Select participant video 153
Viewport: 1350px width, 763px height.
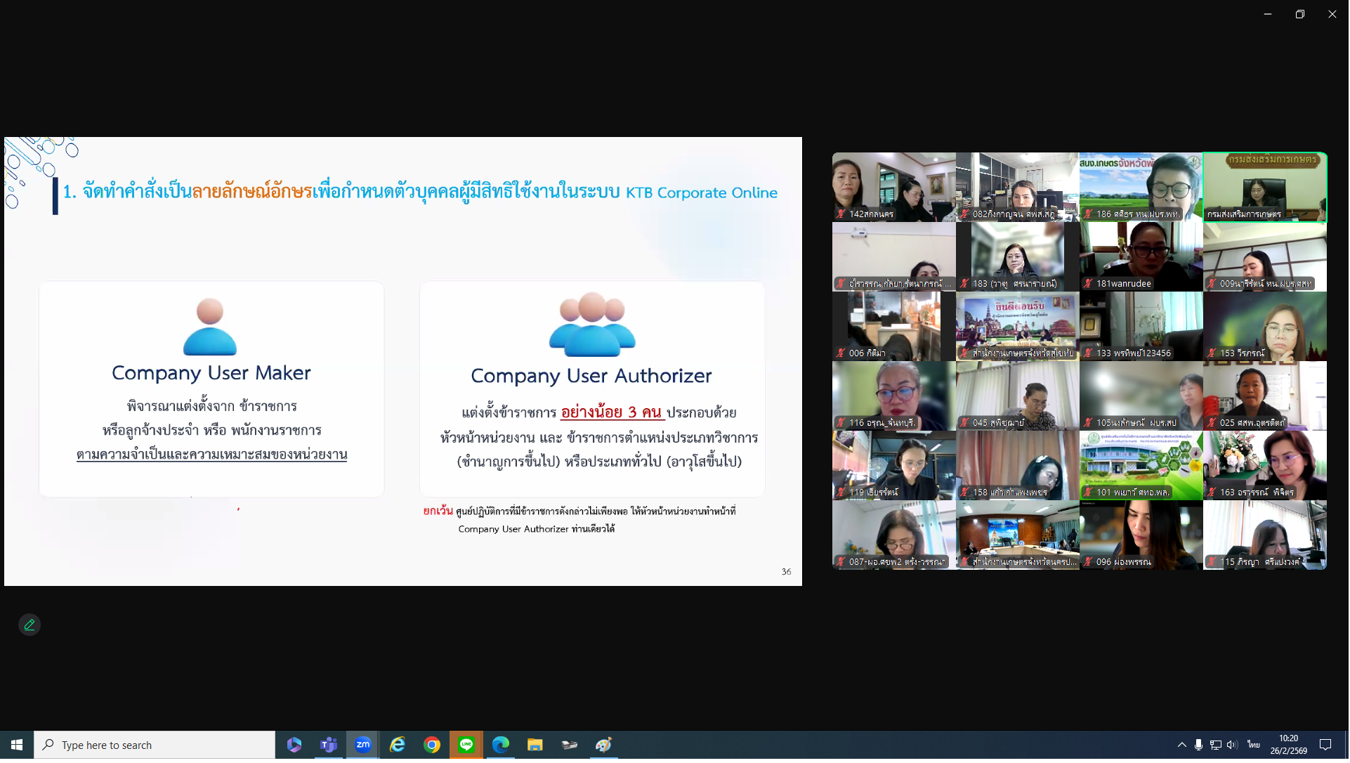pyautogui.click(x=1265, y=326)
